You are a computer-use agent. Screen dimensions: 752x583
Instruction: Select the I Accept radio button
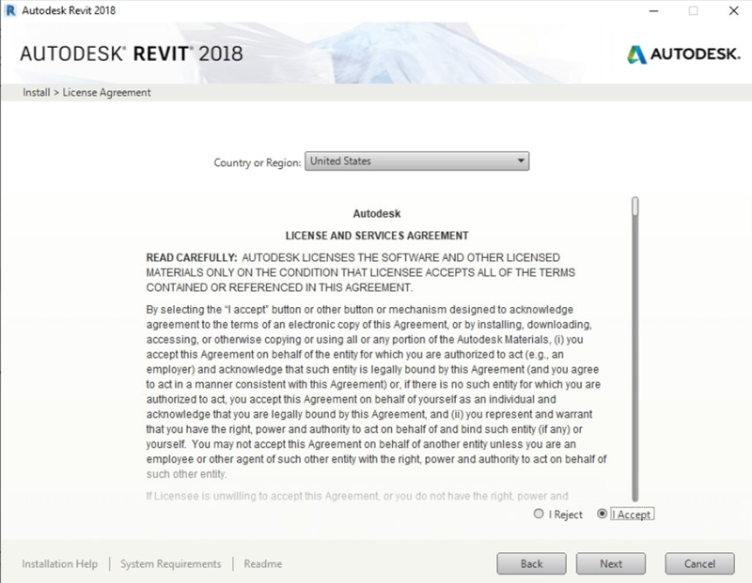click(x=603, y=514)
